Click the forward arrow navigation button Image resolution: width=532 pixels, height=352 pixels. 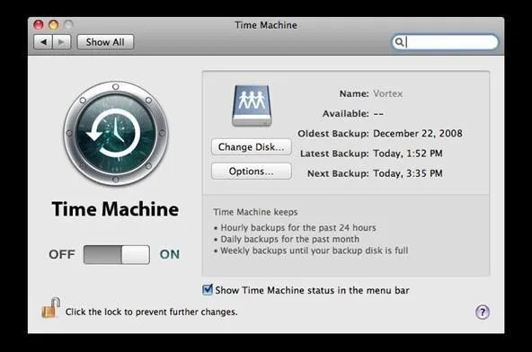coord(62,42)
